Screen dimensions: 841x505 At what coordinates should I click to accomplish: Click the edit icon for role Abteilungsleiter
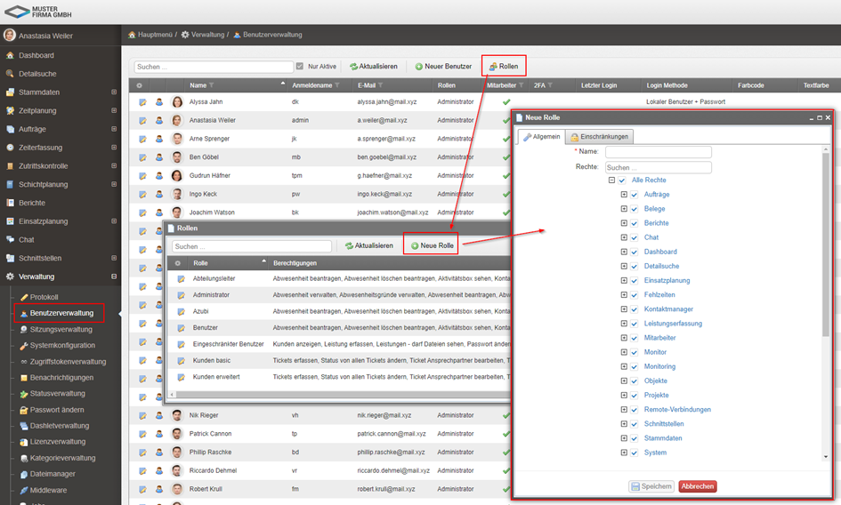[x=181, y=279]
